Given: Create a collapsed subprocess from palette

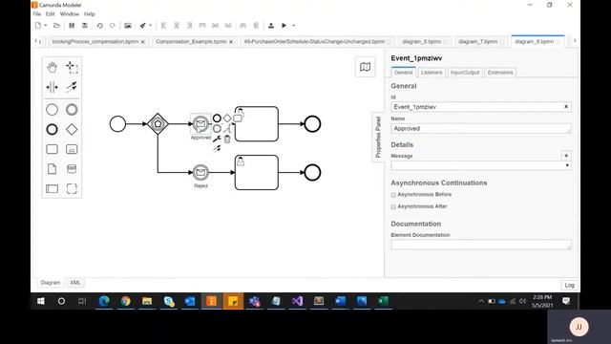Looking at the screenshot, I should point(72,149).
